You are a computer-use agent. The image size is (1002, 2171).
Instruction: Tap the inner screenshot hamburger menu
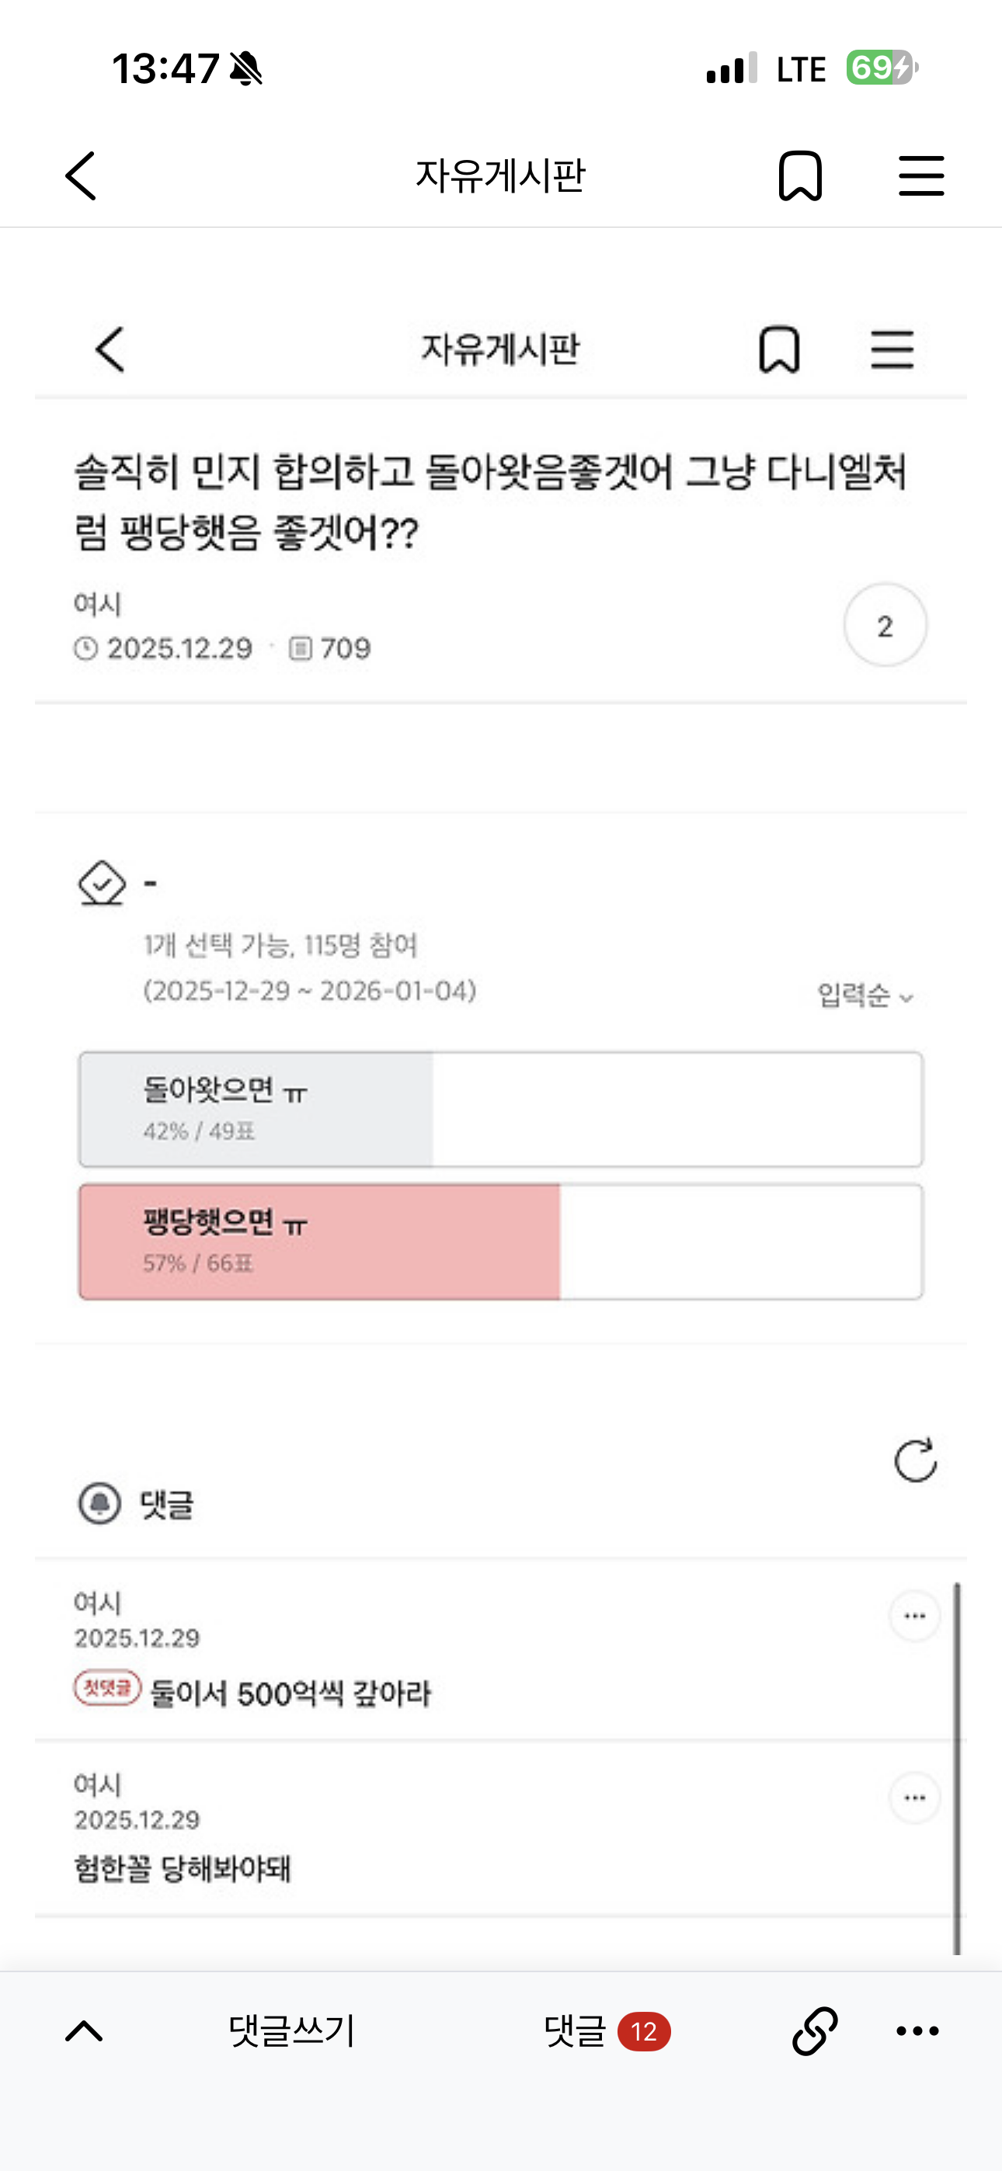892,349
